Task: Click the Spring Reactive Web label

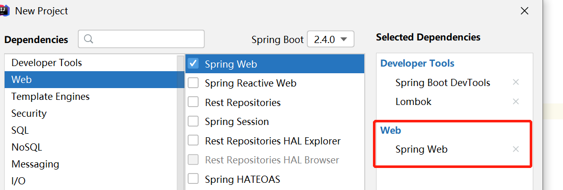Action: [251, 83]
